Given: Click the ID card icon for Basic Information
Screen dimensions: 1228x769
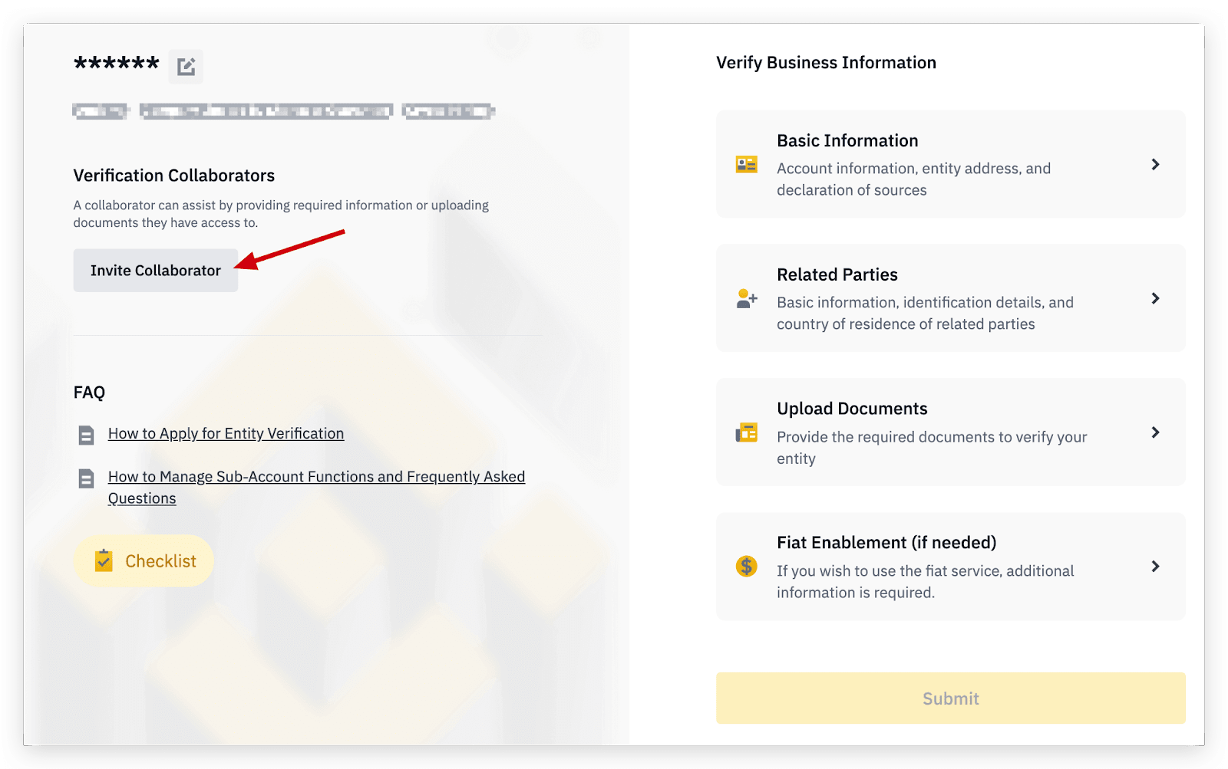Looking at the screenshot, I should point(746,165).
